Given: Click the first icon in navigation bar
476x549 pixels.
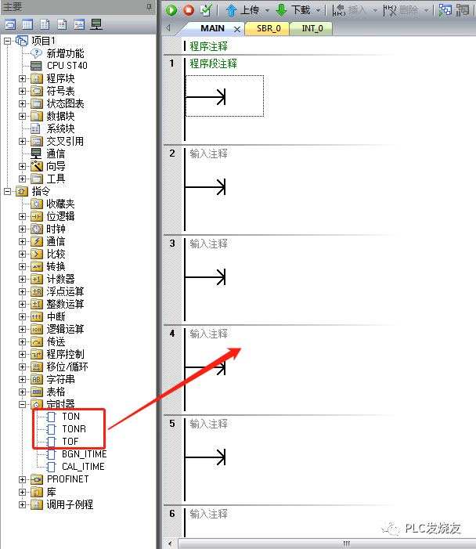Looking at the screenshot, I should click(x=10, y=24).
